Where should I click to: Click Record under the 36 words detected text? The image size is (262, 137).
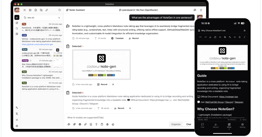tap(119, 108)
